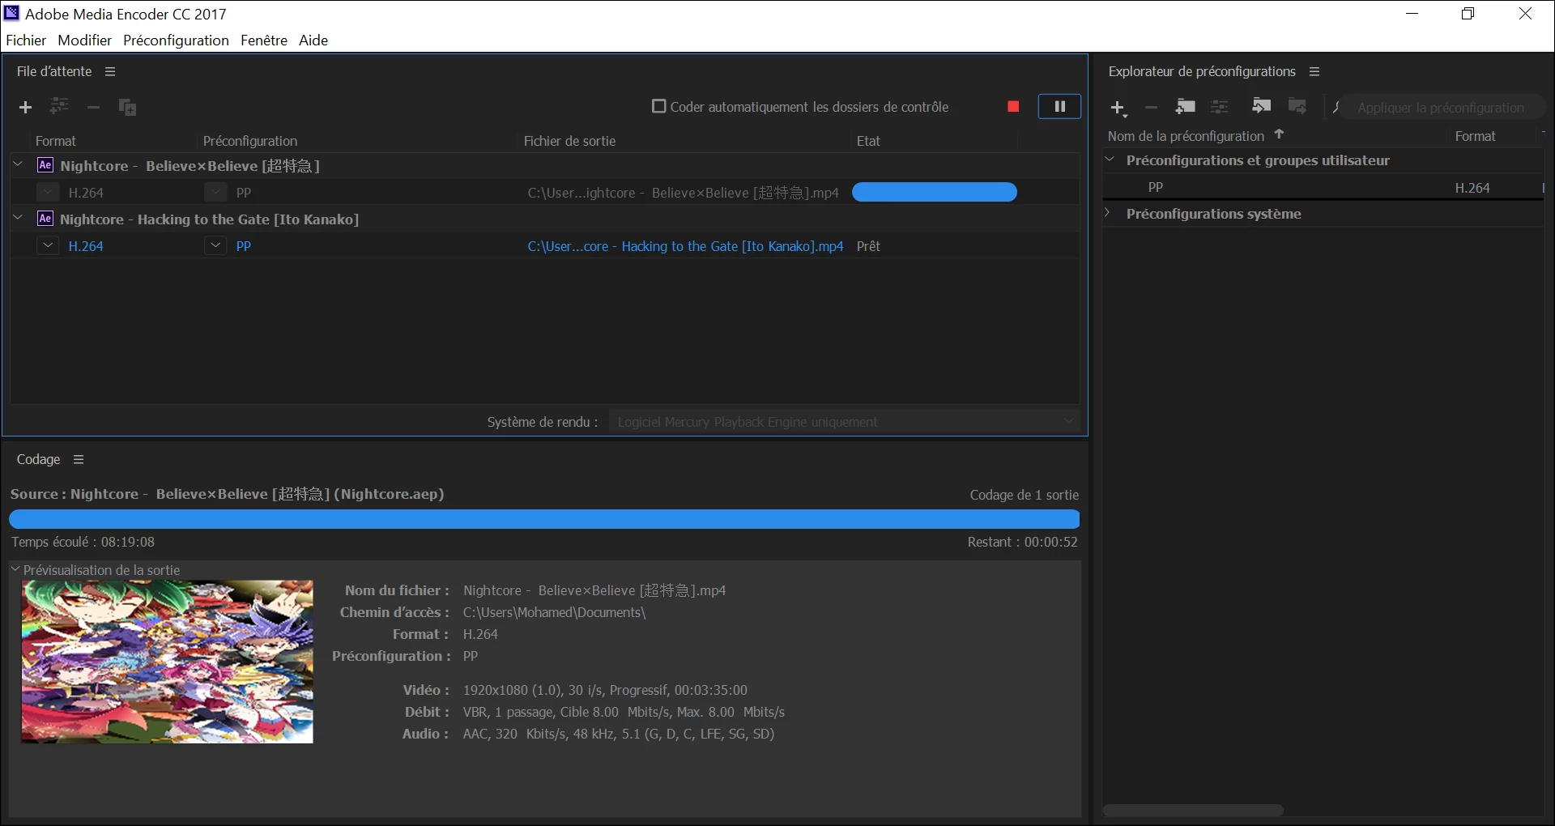Export presets folder icon
This screenshot has height=826, width=1555.
pyautogui.click(x=1297, y=106)
